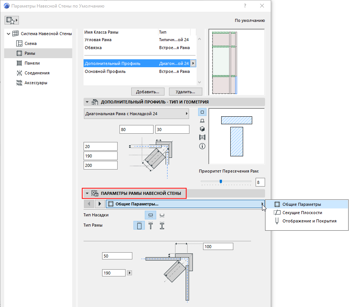Select the clamp preview mode icon

point(202,120)
